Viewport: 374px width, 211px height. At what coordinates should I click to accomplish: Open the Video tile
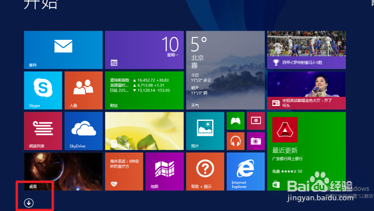[256, 121]
